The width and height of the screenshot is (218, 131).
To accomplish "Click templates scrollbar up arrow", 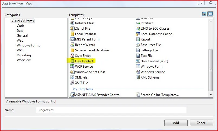I will [x=211, y=21].
